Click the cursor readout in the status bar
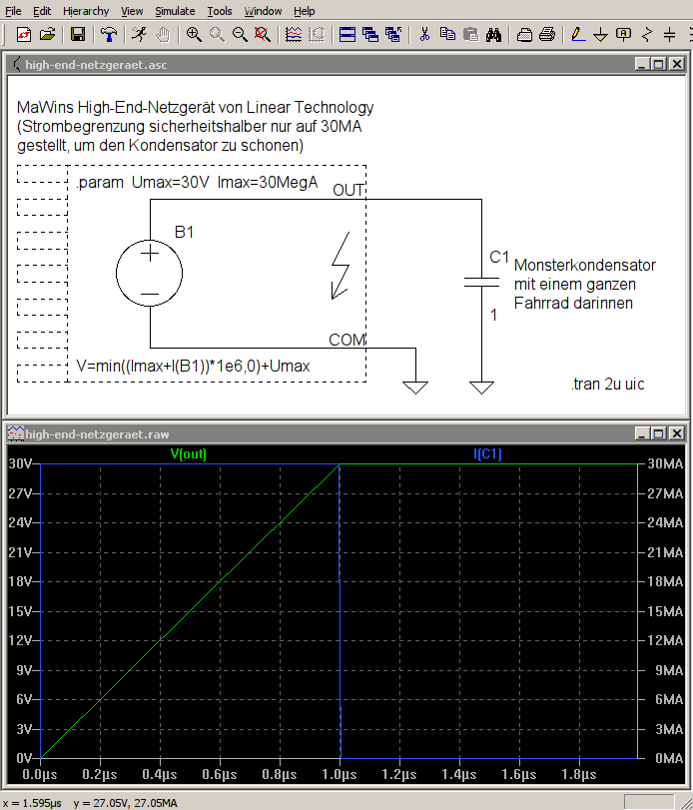Screen dimensions: 693x810 click(90, 803)
